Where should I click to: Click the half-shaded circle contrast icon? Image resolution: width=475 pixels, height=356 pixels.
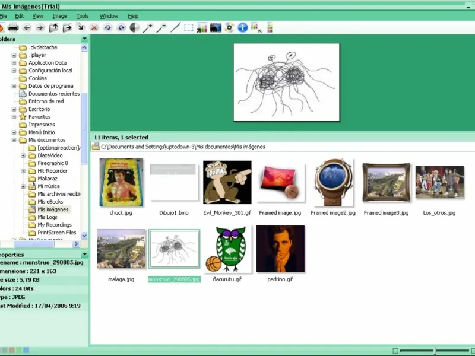click(x=135, y=28)
